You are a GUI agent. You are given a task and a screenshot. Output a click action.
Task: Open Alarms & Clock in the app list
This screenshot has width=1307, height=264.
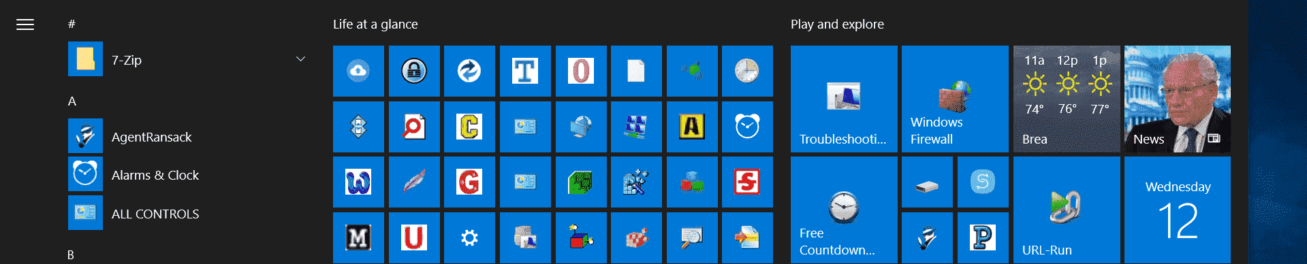(x=188, y=175)
